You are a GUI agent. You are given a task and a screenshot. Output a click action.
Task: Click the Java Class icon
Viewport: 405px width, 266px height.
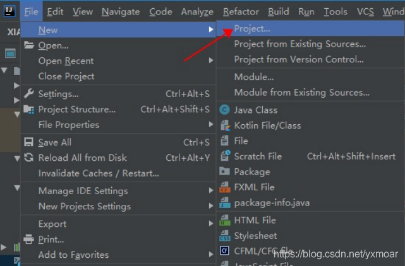click(x=224, y=110)
